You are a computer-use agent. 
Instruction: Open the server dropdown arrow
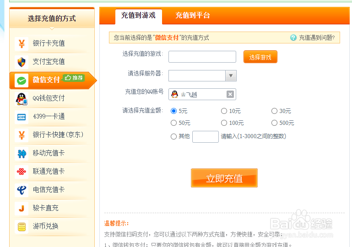[231, 75]
